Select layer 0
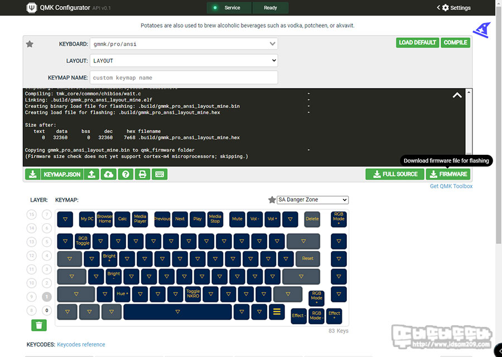The height and width of the screenshot is (357, 502). click(x=47, y=310)
